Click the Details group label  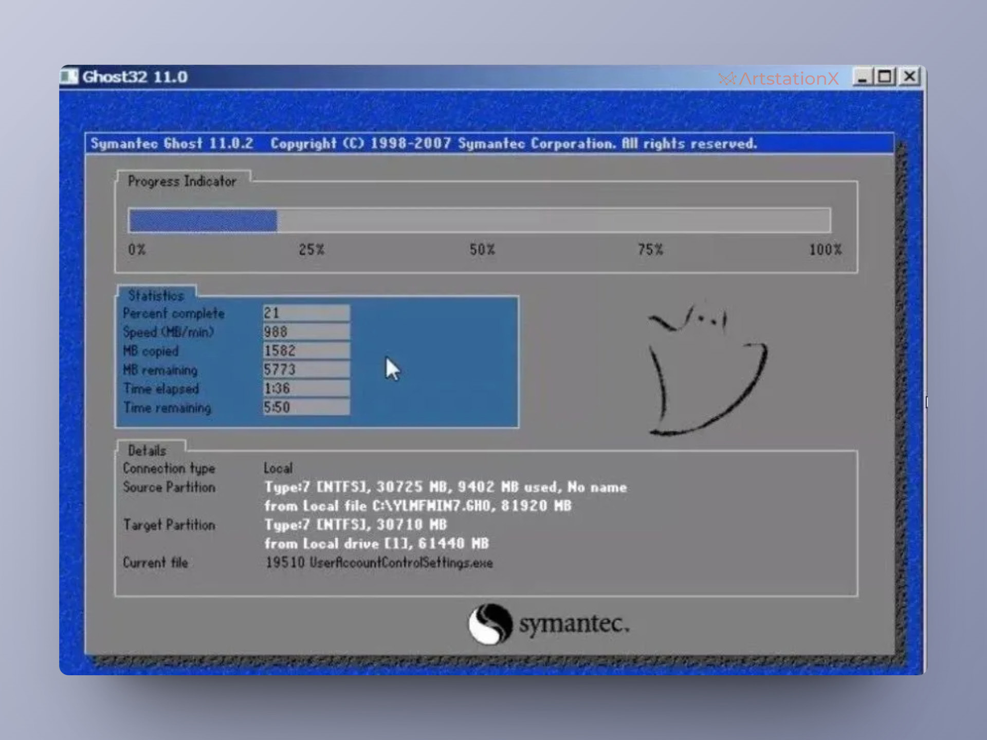[147, 451]
